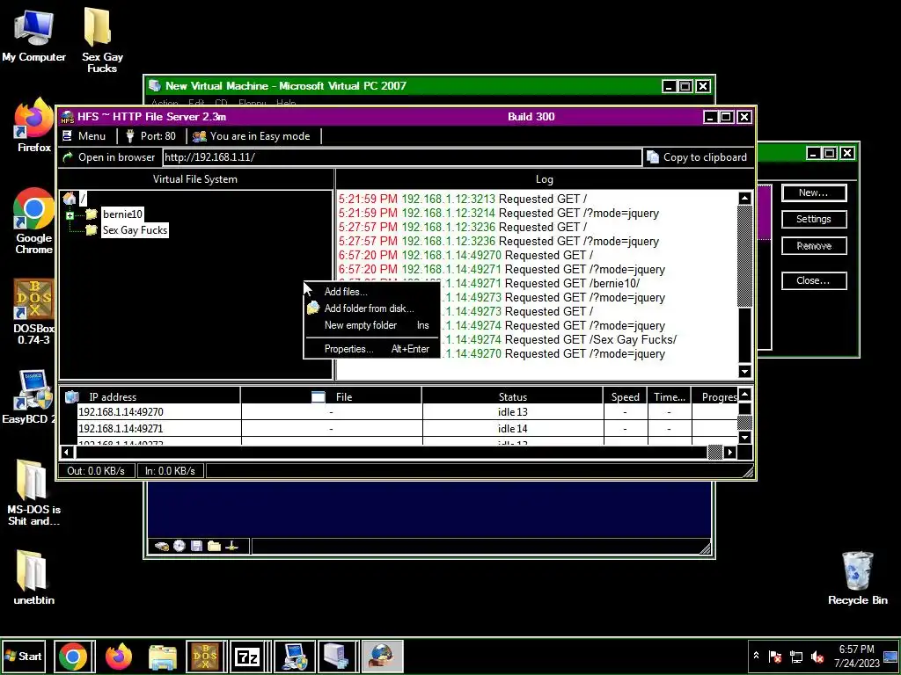Click 'idle 14' status cell
This screenshot has width=901, height=675.
tap(513, 428)
